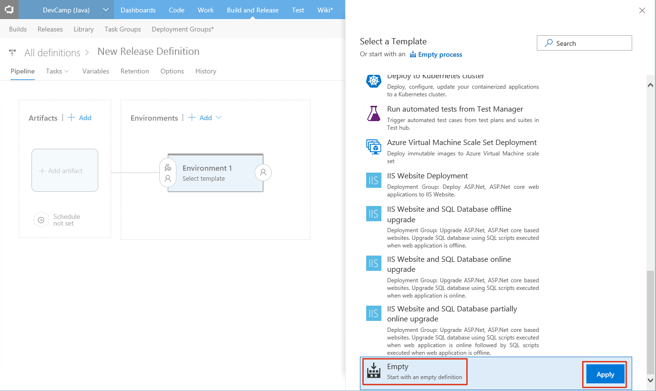Go to the Releases page

pyautogui.click(x=50, y=29)
